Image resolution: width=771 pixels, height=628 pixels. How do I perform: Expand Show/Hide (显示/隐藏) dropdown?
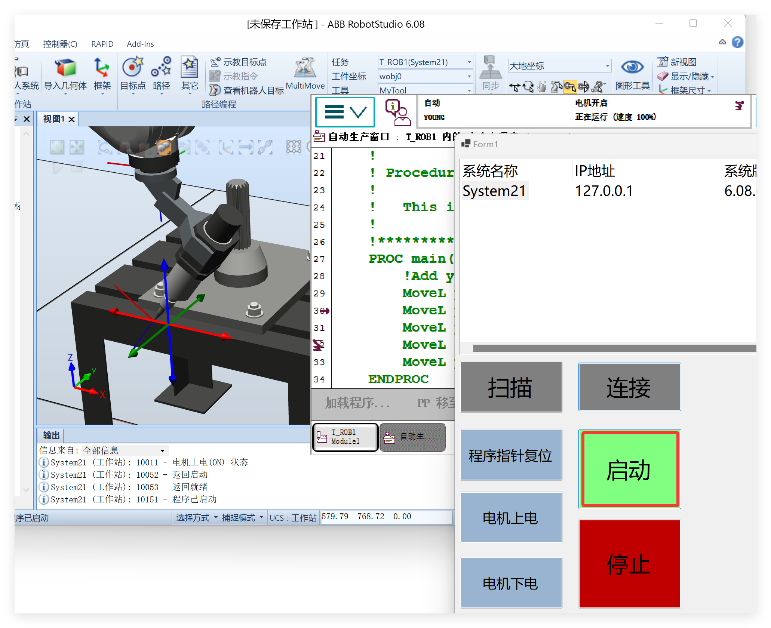point(712,77)
